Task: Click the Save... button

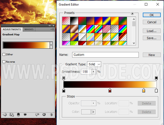Action: (152, 38)
